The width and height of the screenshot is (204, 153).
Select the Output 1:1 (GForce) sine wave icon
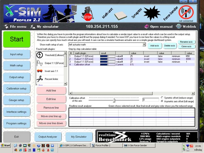tap(40, 63)
